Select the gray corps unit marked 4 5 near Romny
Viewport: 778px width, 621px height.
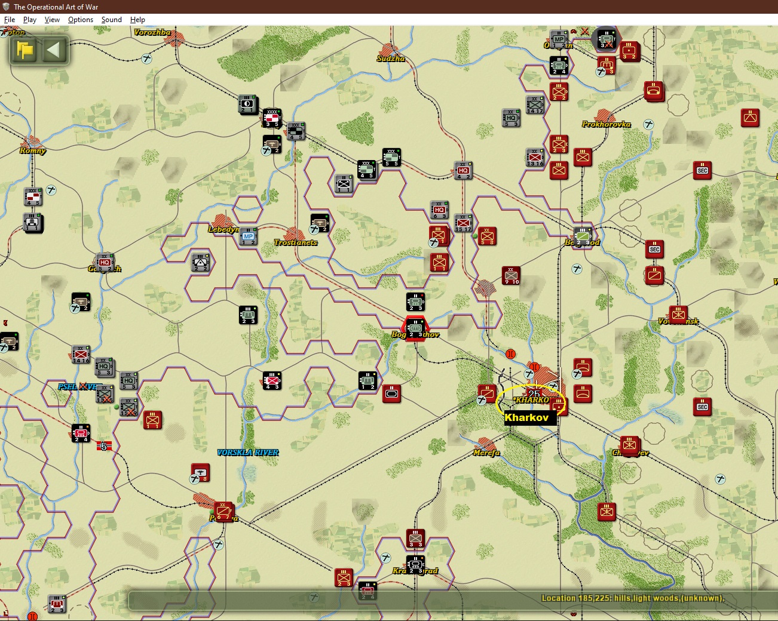tap(33, 197)
